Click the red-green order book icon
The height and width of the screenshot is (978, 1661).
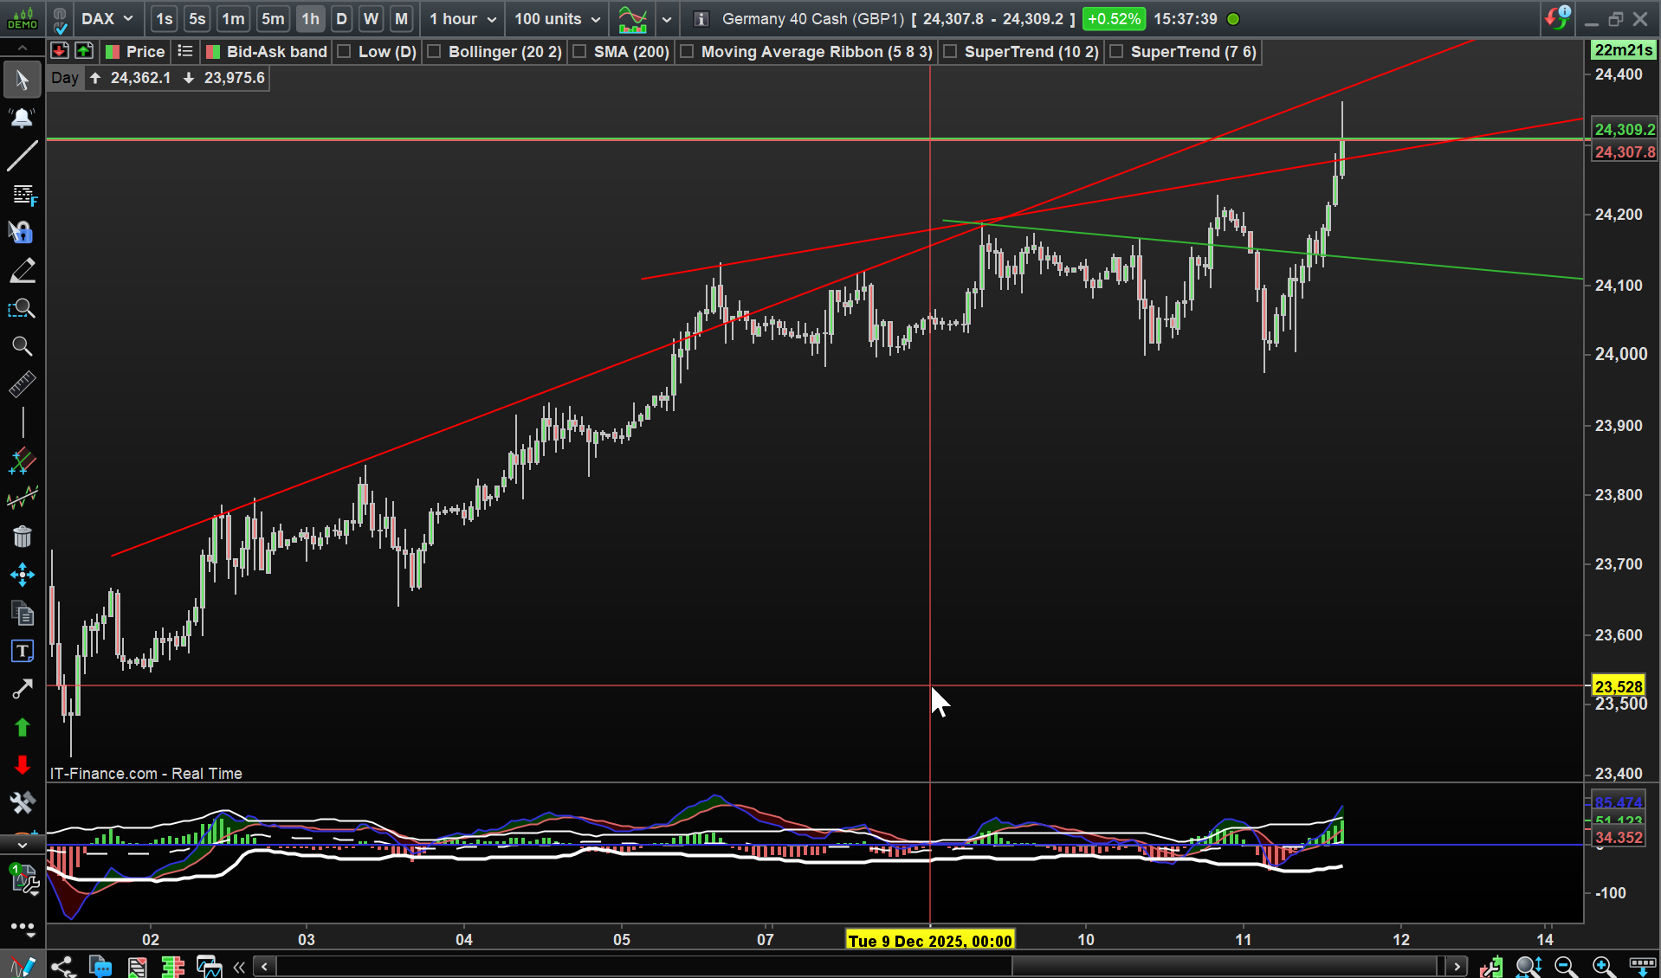[173, 966]
